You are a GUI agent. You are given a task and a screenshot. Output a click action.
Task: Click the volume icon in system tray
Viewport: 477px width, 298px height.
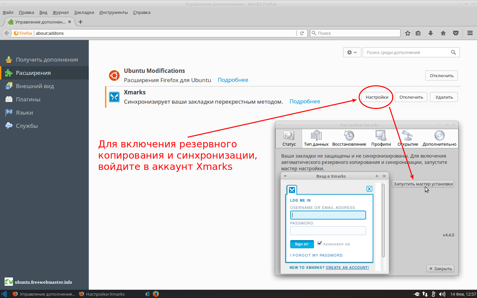click(442, 294)
